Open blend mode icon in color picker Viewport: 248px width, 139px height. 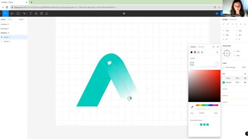coord(217,52)
